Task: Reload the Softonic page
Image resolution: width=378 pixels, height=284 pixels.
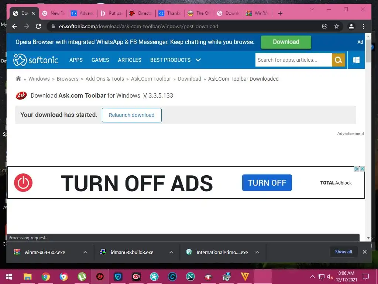Action: point(38,26)
